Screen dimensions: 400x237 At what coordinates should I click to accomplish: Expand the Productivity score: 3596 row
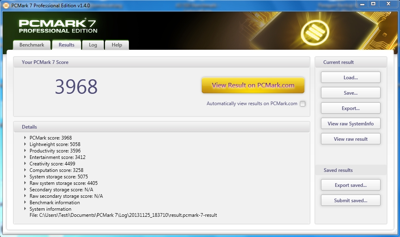(25, 150)
